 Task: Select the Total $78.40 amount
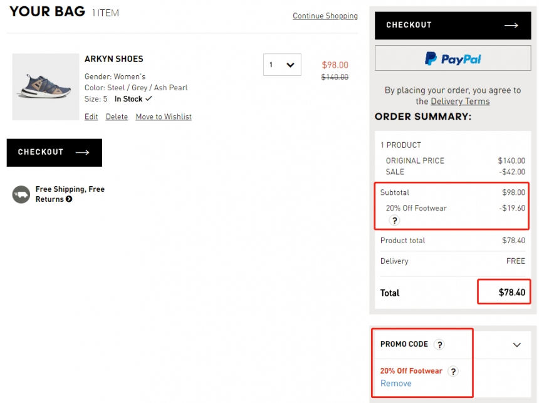point(512,293)
